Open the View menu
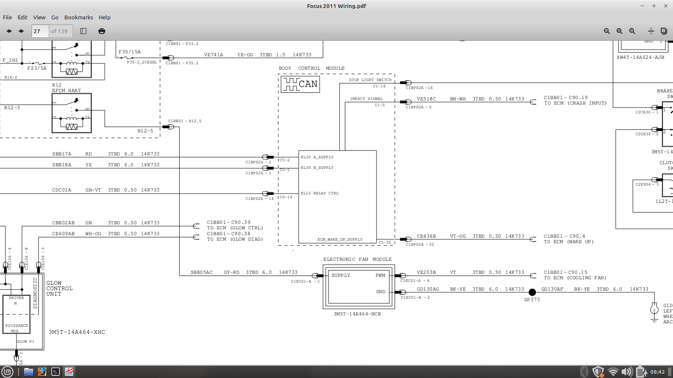 pyautogui.click(x=39, y=17)
